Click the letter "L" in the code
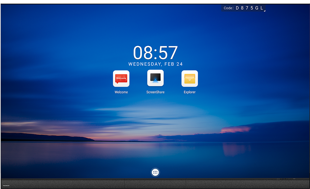The image size is (310, 189). point(261,8)
